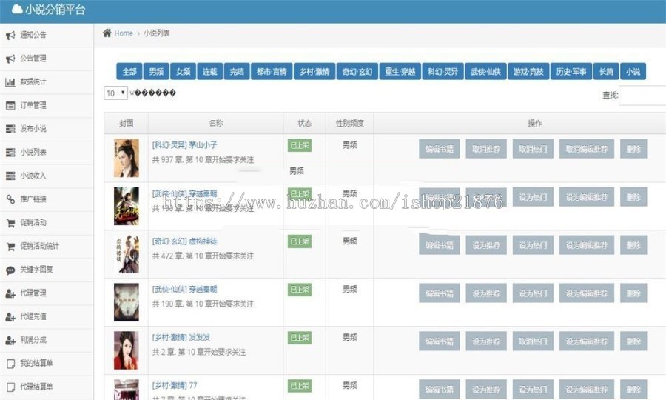Filter by 奇幻·玄幻 genre

[x=357, y=71]
